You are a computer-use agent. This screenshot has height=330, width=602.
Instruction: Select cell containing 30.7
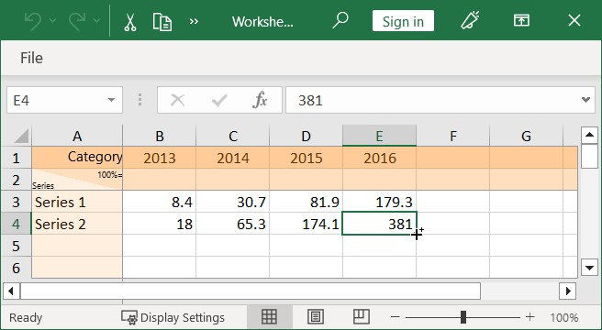click(x=233, y=202)
